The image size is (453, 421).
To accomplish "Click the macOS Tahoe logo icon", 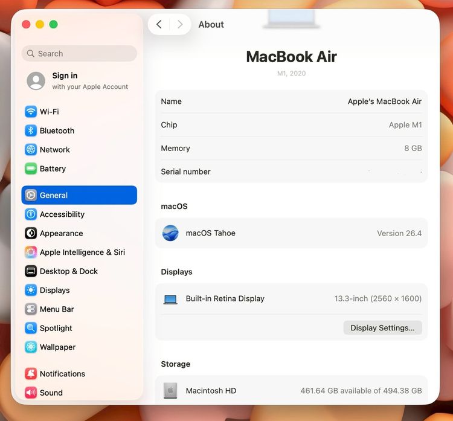I will (x=170, y=233).
